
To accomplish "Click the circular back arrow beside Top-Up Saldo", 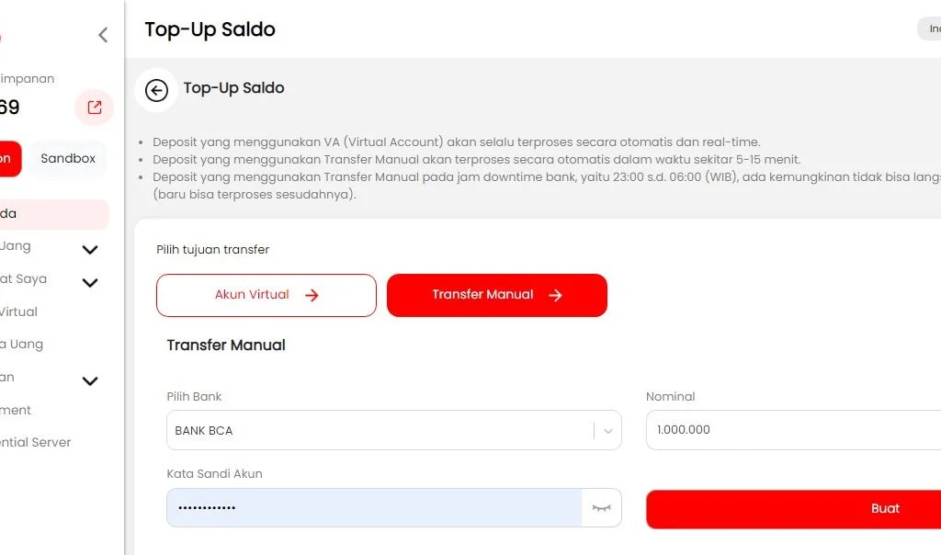I will pos(156,91).
